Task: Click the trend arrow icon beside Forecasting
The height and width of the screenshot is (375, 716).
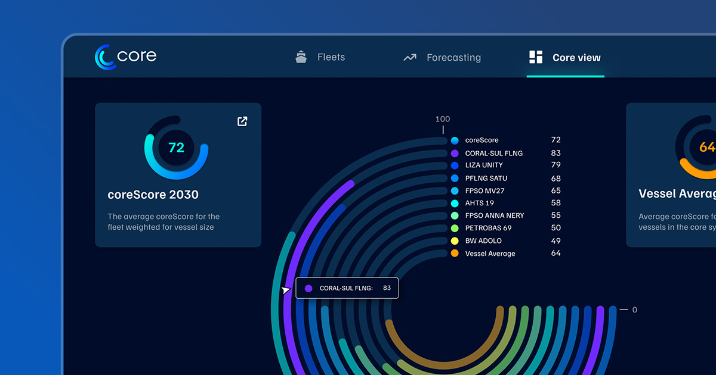Action: tap(410, 58)
